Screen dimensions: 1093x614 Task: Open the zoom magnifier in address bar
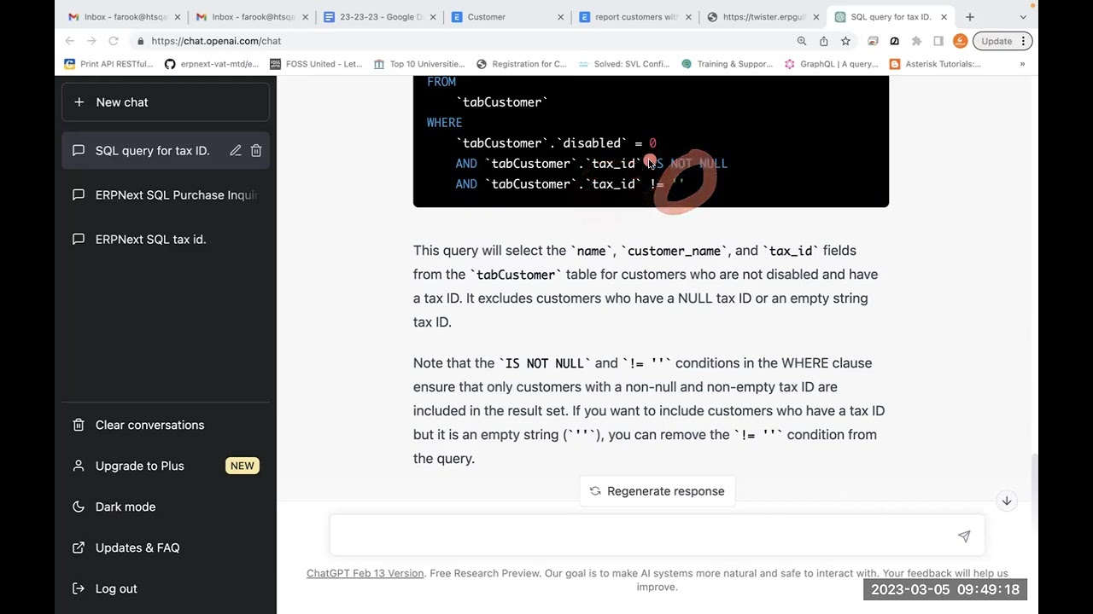pos(802,41)
